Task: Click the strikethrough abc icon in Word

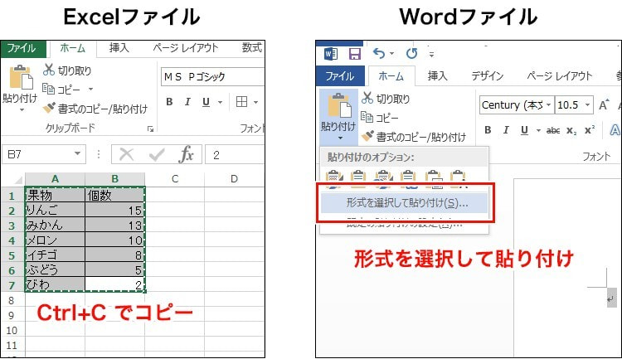Action: (x=553, y=129)
